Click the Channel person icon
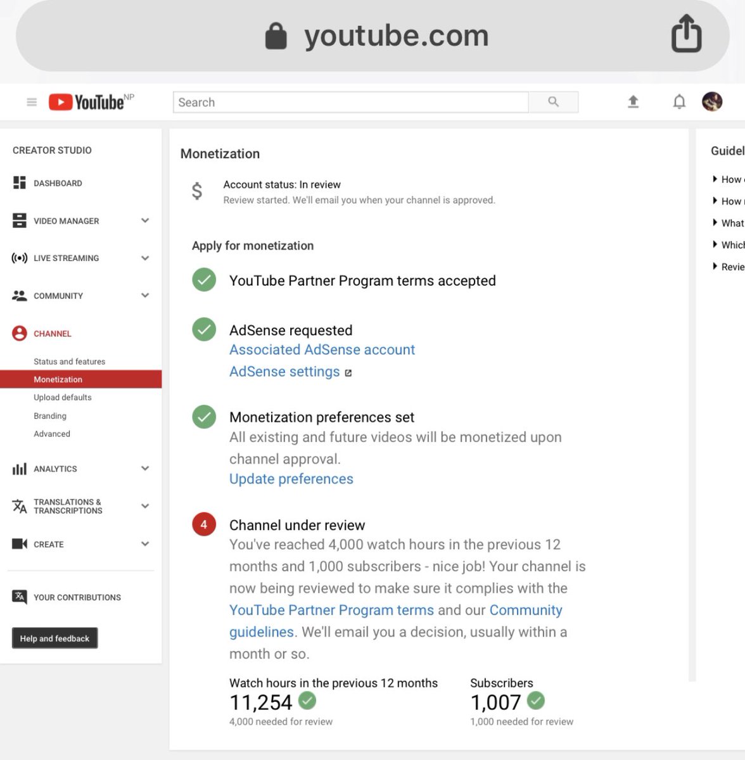The width and height of the screenshot is (745, 760). point(20,333)
